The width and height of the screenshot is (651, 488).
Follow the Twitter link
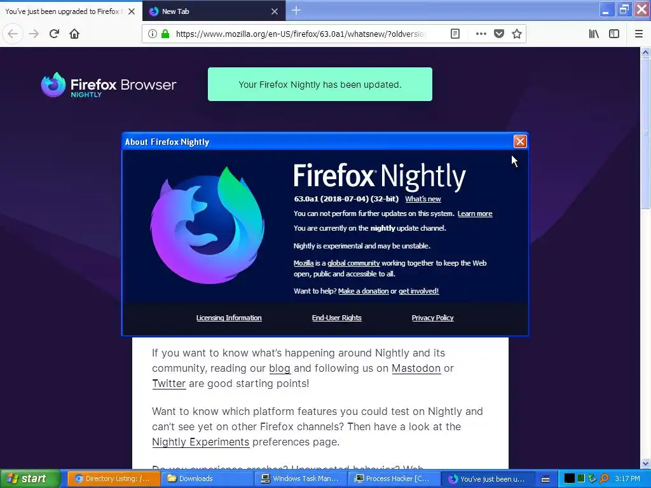(x=168, y=383)
